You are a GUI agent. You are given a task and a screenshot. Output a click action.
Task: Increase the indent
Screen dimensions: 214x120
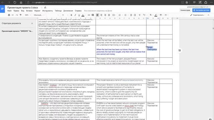click(x=135, y=15)
